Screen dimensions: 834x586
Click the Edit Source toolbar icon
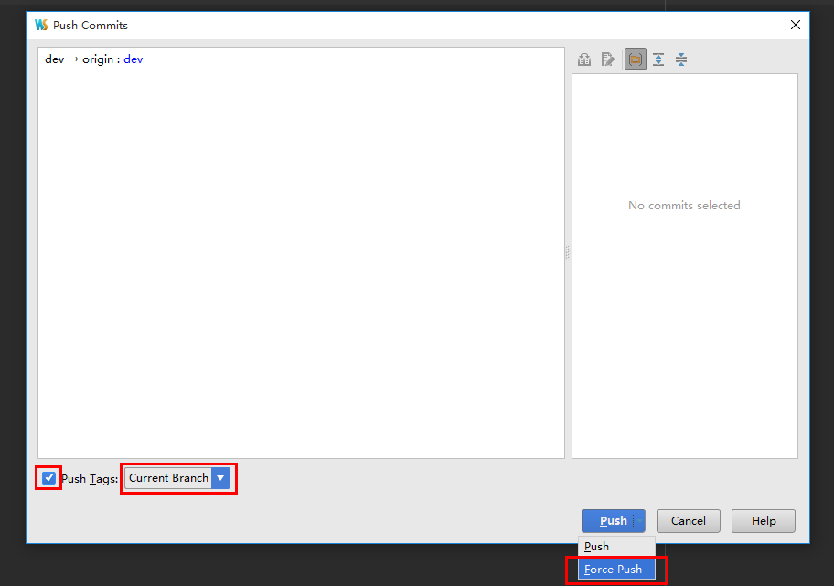(607, 59)
